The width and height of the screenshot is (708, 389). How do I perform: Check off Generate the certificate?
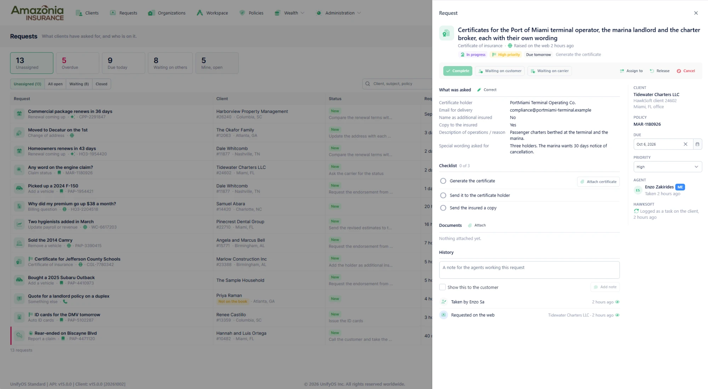pos(443,181)
